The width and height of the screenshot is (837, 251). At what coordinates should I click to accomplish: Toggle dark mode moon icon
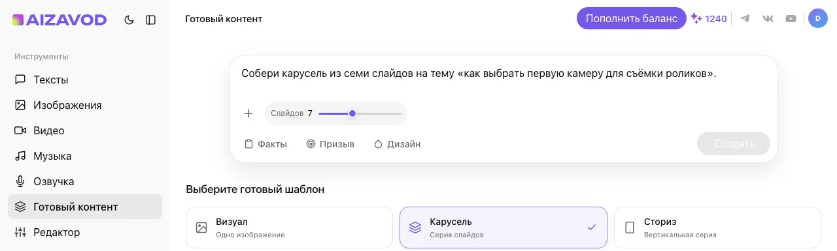click(x=129, y=20)
